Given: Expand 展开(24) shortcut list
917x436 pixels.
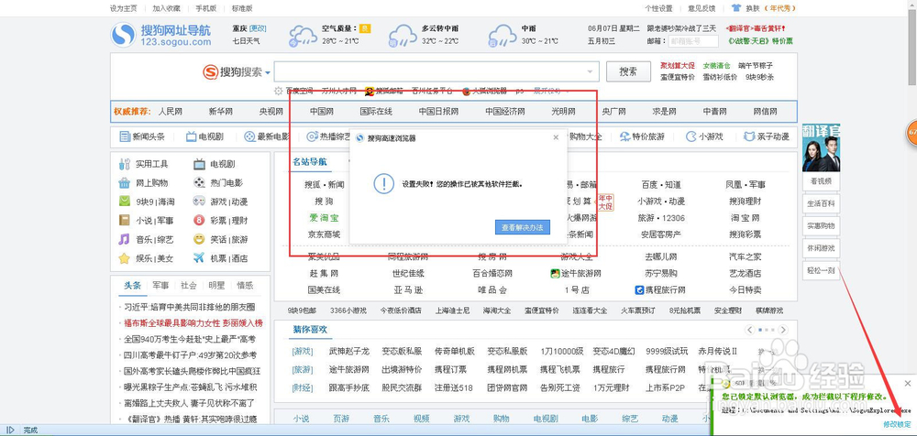Looking at the screenshot, I should coord(547,92).
